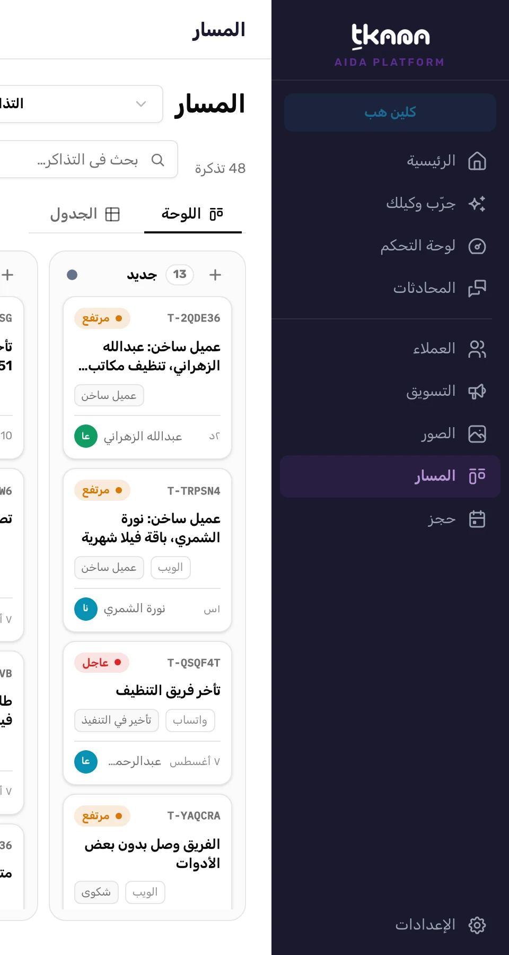
Task: Click عميل ساخن tag on T-2QDE36 card
Action: [x=109, y=396]
